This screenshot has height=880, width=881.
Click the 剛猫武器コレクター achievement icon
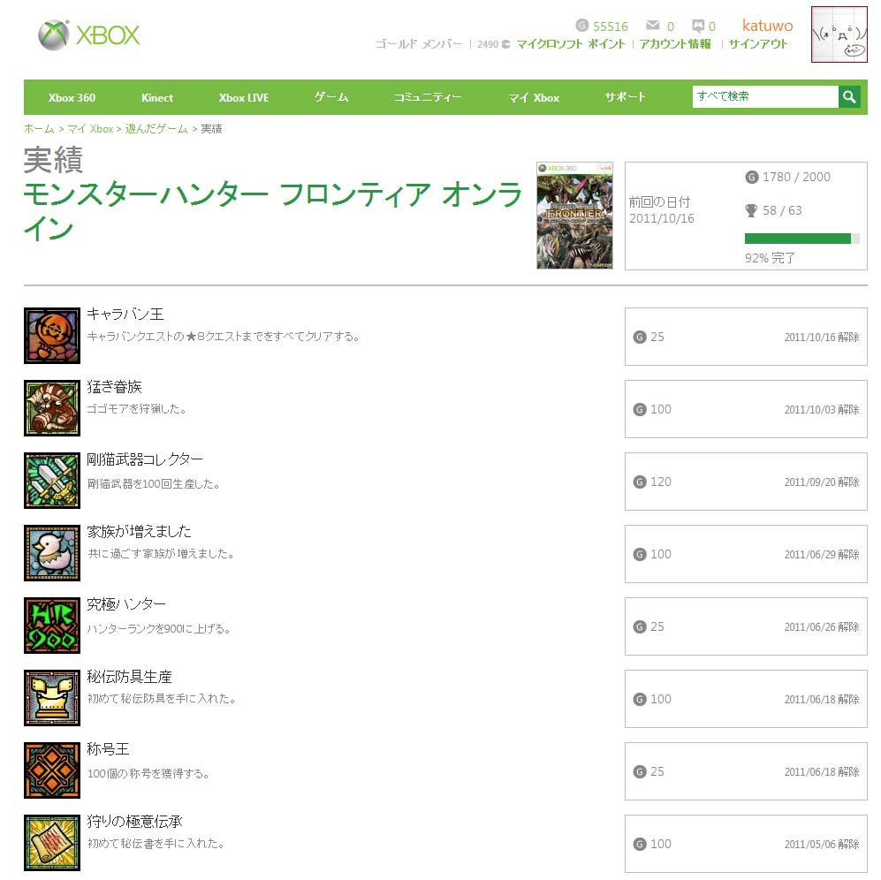[x=51, y=481]
